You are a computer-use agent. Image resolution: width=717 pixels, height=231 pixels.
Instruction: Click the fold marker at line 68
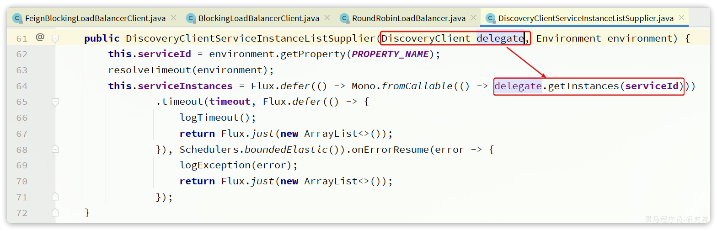(55, 150)
